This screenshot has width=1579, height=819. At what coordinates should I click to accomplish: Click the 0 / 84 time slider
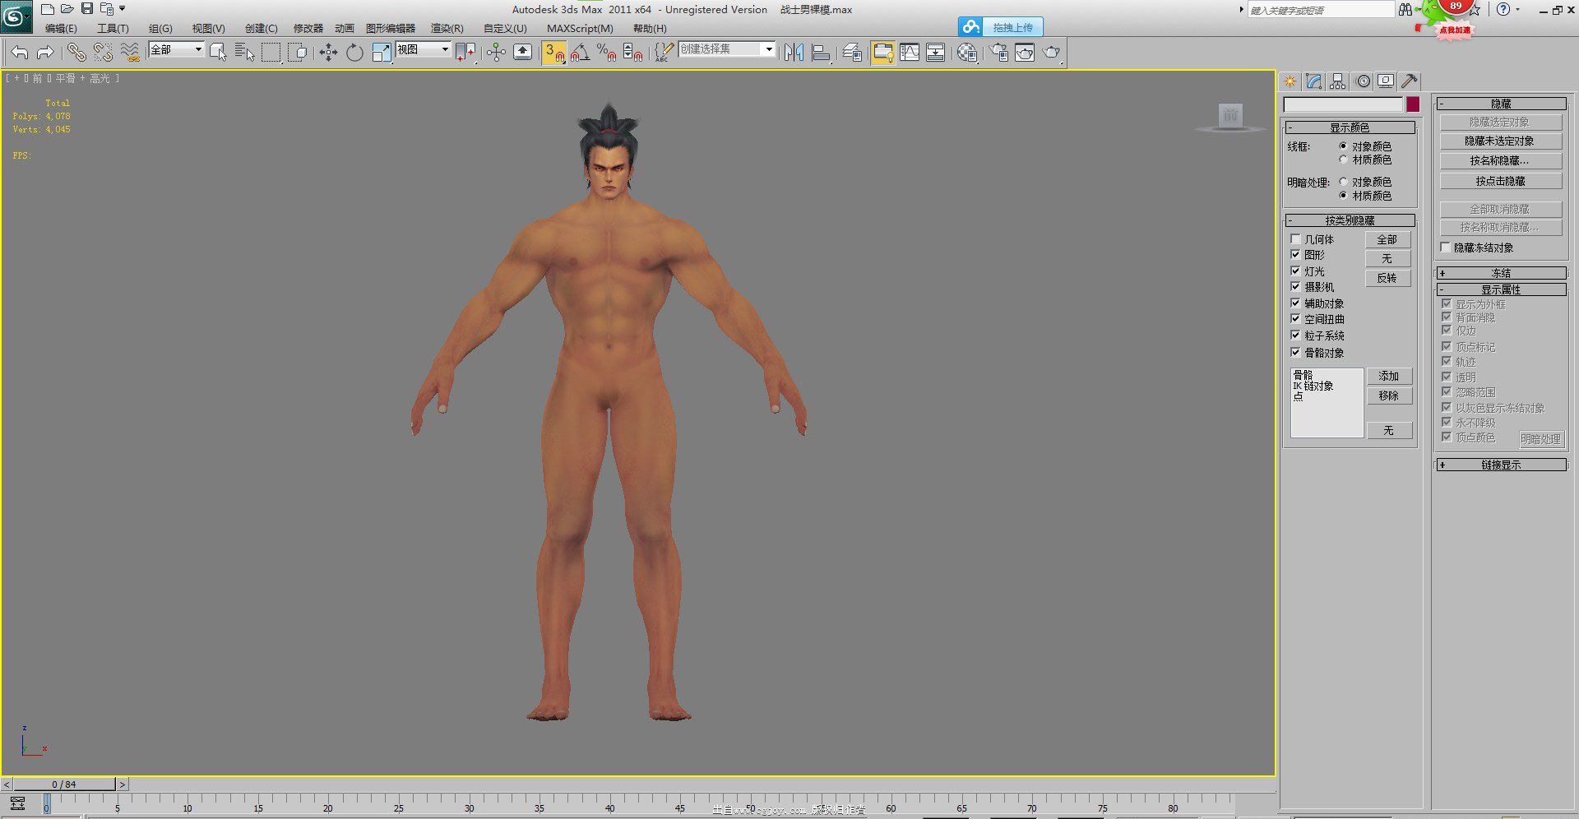[x=64, y=784]
